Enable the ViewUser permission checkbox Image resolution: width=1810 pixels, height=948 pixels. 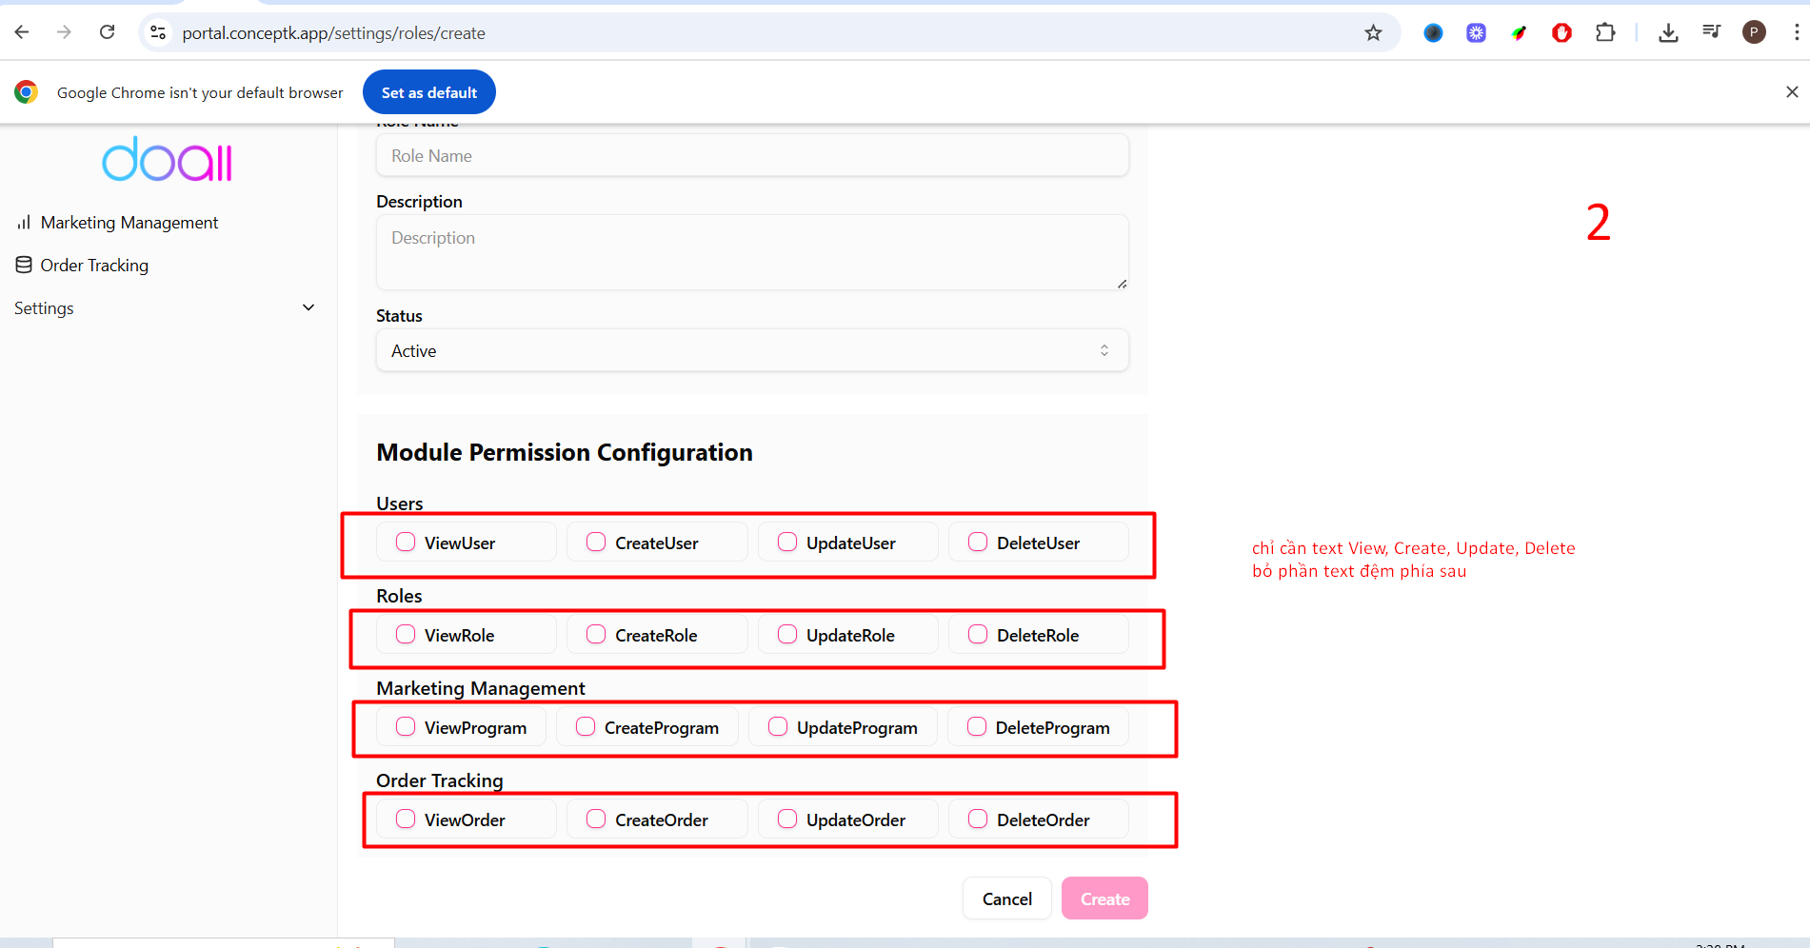pyautogui.click(x=406, y=543)
